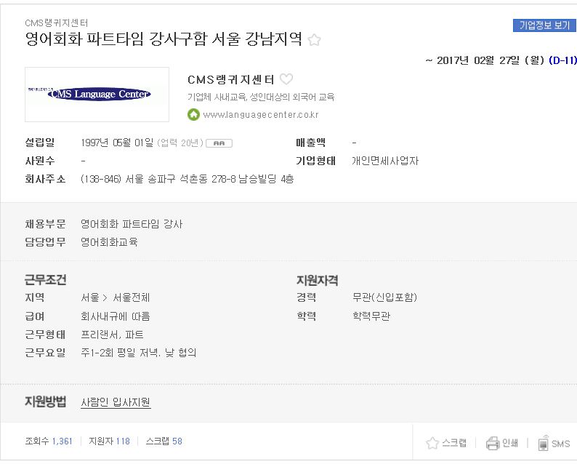Image resolution: width=577 pixels, height=464 pixels.
Task: Click the phone SMS icon
Action: (543, 443)
